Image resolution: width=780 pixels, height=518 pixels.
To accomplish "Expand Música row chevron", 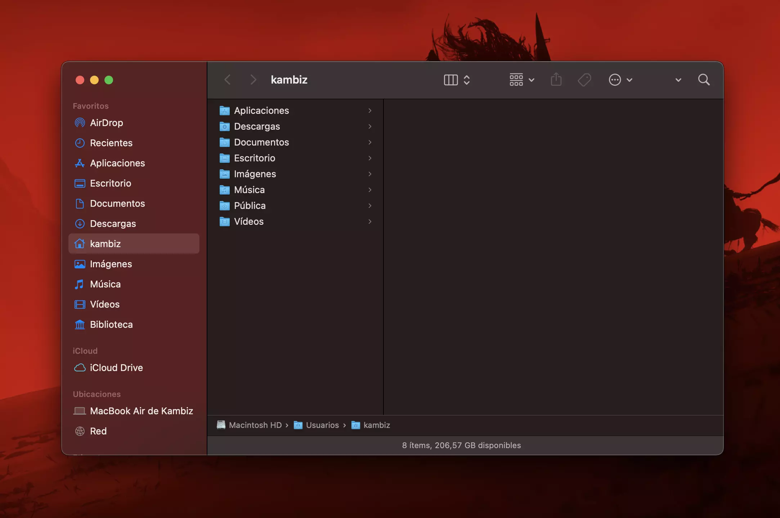I will pos(370,190).
